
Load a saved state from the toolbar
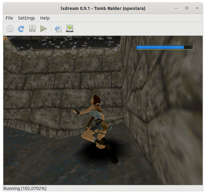[x=58, y=29]
